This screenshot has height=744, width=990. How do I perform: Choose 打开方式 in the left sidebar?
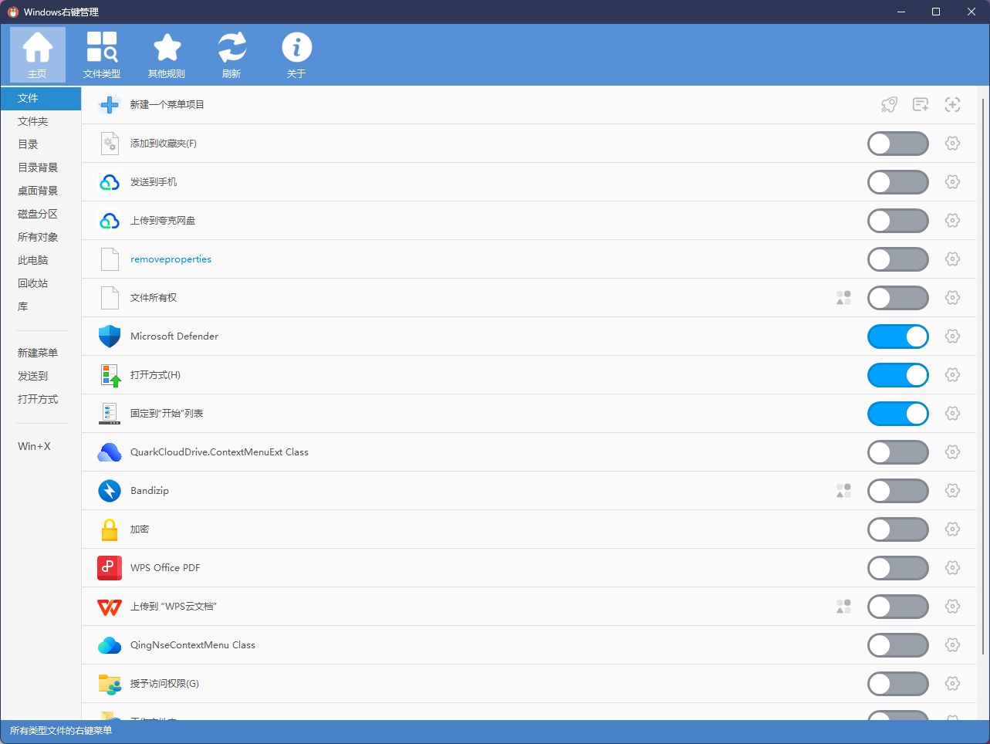pyautogui.click(x=40, y=399)
